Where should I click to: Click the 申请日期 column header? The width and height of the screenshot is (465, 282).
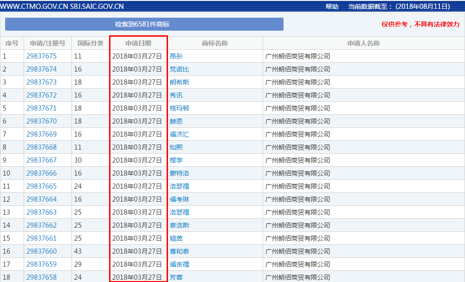pos(138,43)
